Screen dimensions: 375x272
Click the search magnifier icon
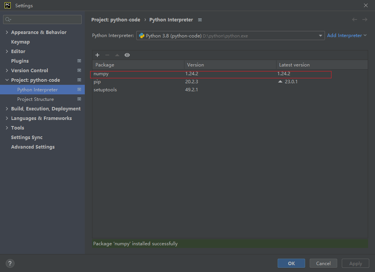8,19
